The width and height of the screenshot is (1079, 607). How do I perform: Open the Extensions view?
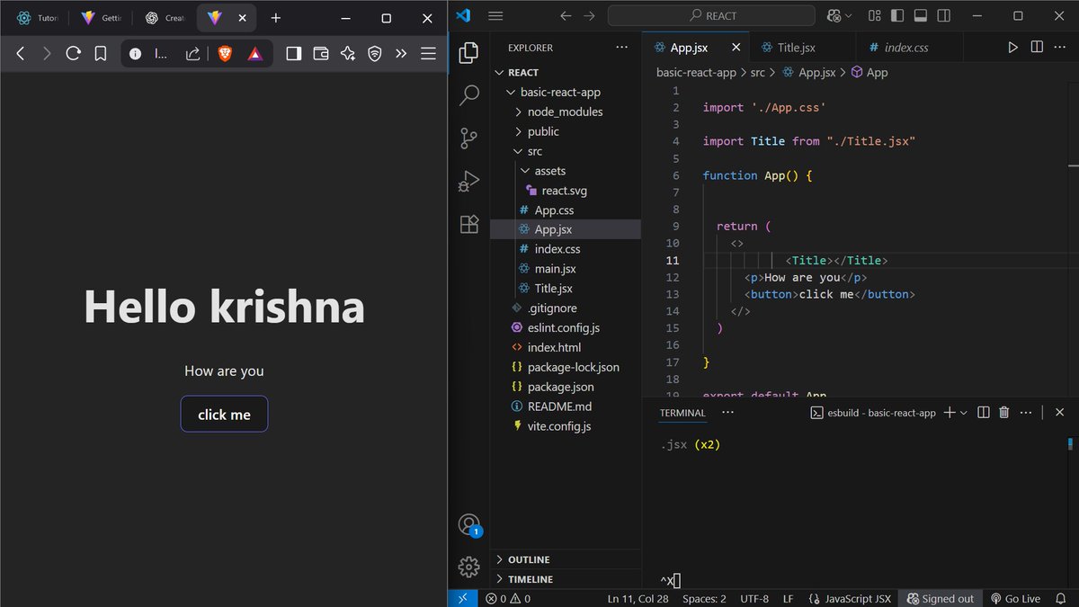point(468,224)
